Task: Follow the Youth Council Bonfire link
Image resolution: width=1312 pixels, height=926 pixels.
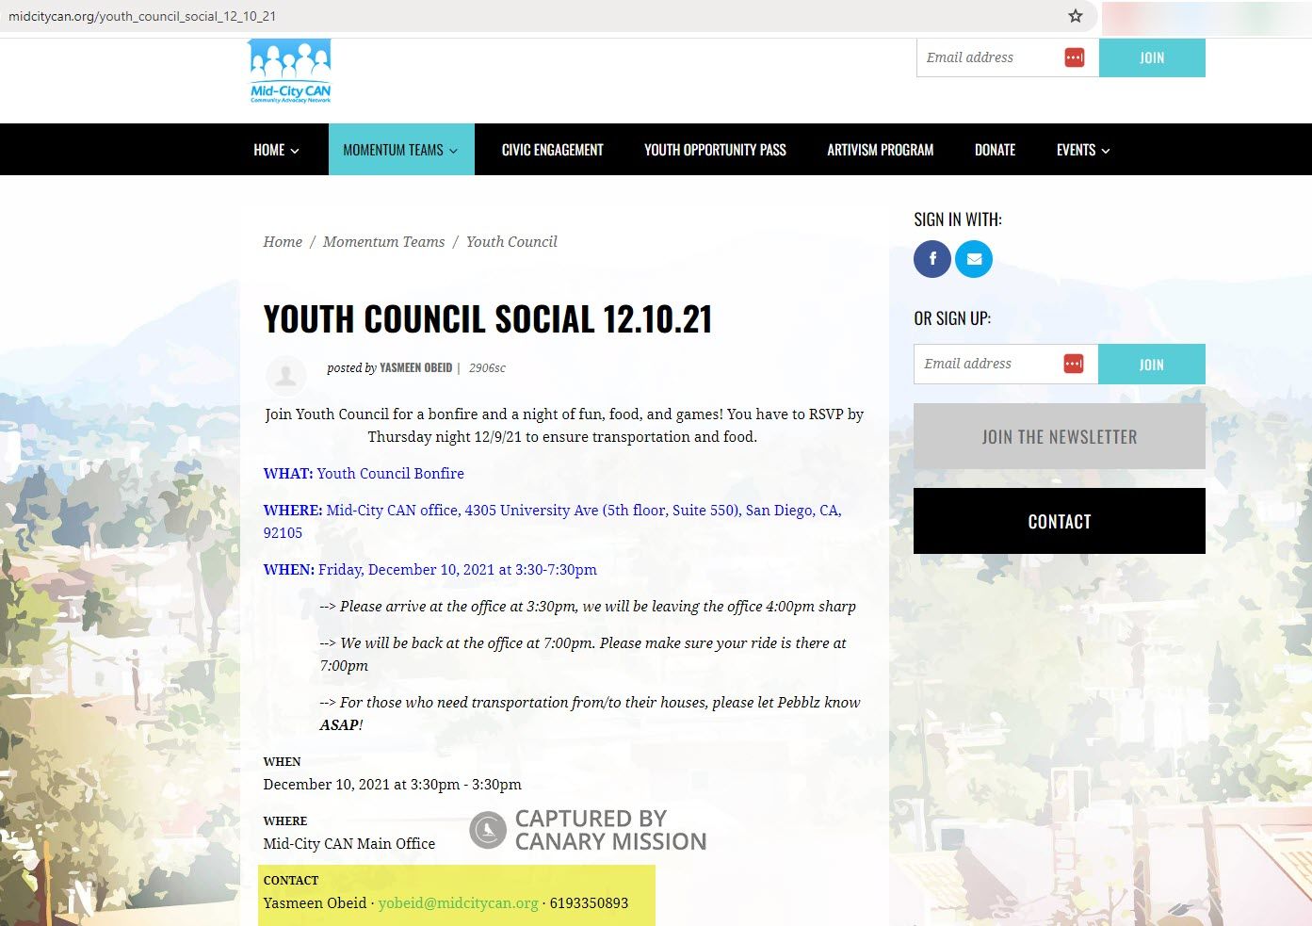Action: (390, 473)
